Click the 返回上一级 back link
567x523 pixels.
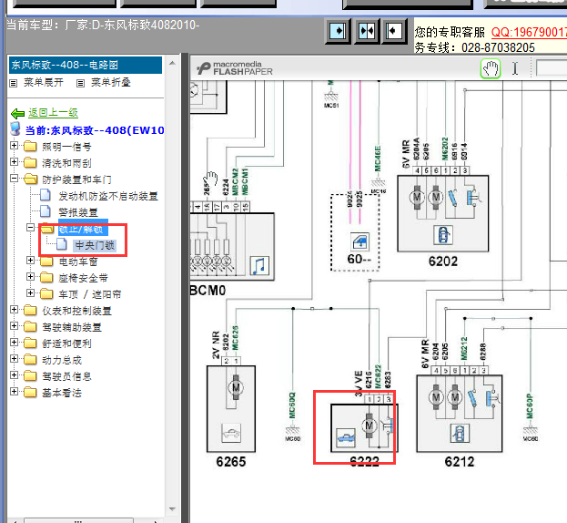point(54,113)
